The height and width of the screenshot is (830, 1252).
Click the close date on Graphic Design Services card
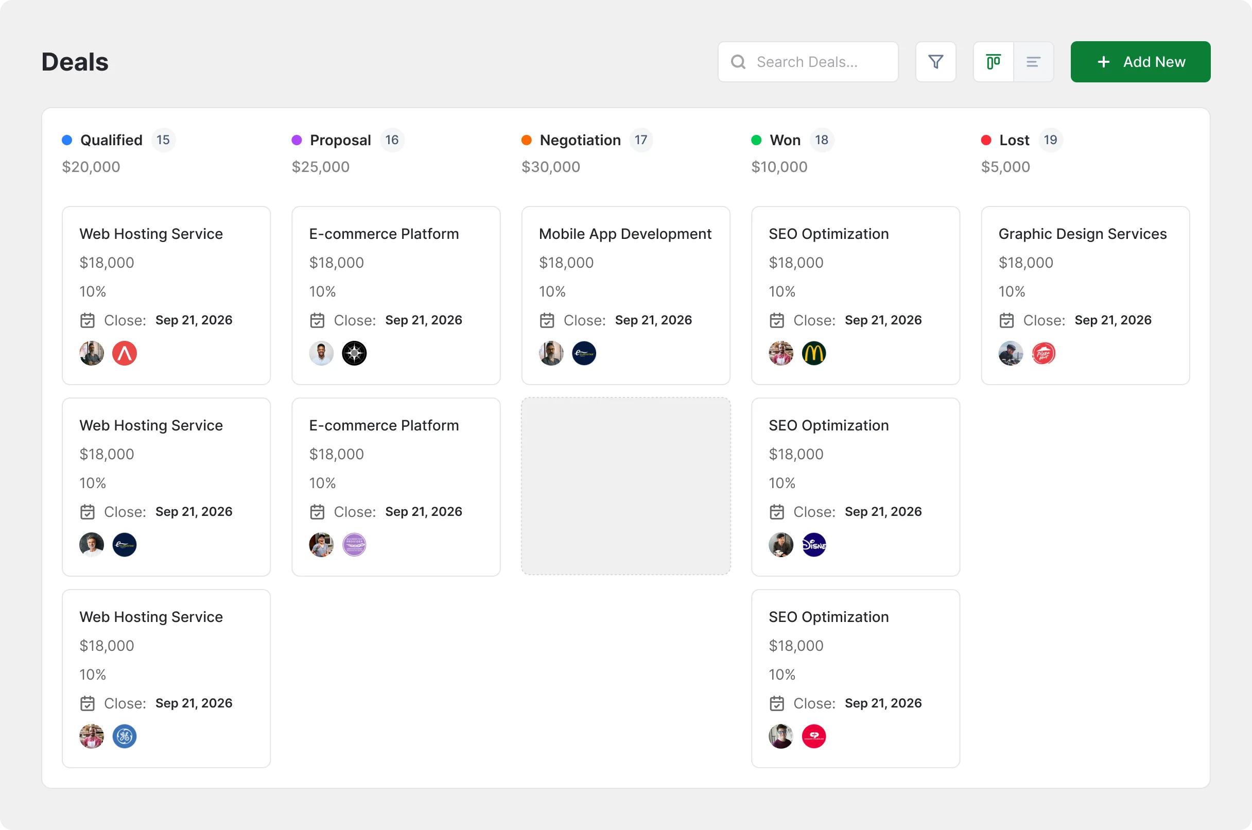coord(1113,320)
